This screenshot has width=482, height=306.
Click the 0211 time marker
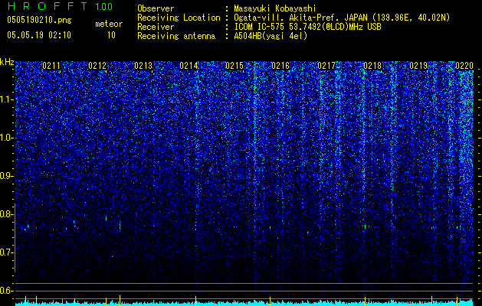tap(51, 66)
